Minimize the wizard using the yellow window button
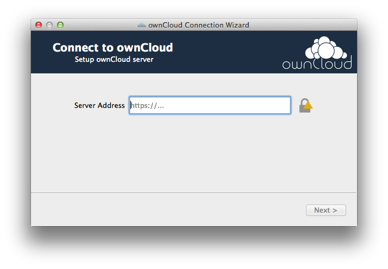This screenshot has width=388, height=269. pos(49,25)
